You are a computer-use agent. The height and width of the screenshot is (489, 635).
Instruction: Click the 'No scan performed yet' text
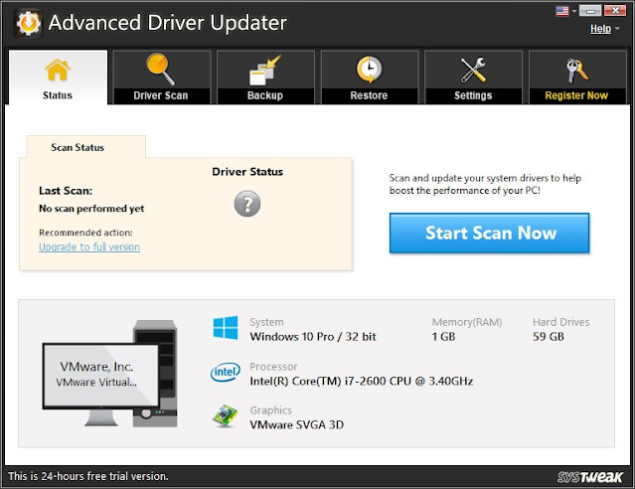pyautogui.click(x=91, y=209)
